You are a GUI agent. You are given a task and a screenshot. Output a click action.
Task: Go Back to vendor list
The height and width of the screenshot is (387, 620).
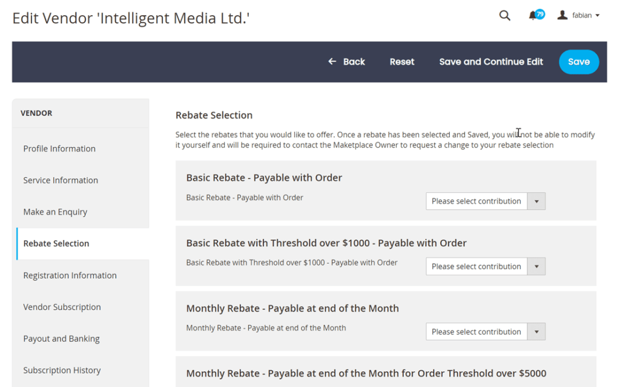coord(347,62)
